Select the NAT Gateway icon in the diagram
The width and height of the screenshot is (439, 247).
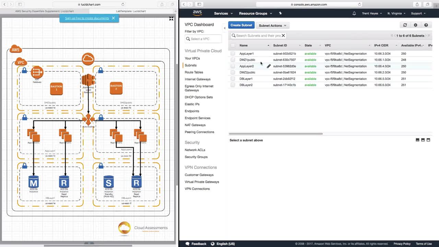(x=37, y=72)
